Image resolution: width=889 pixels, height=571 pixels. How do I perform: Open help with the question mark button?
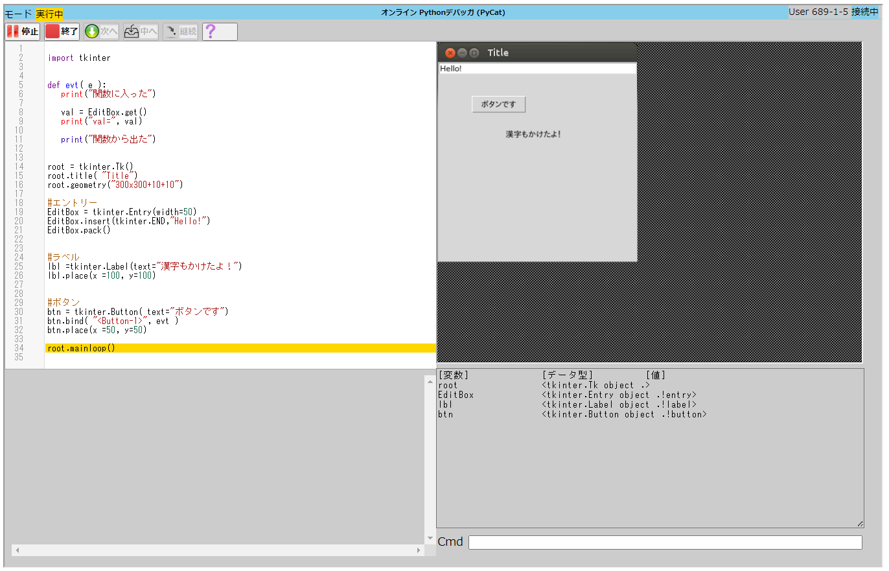click(x=220, y=31)
